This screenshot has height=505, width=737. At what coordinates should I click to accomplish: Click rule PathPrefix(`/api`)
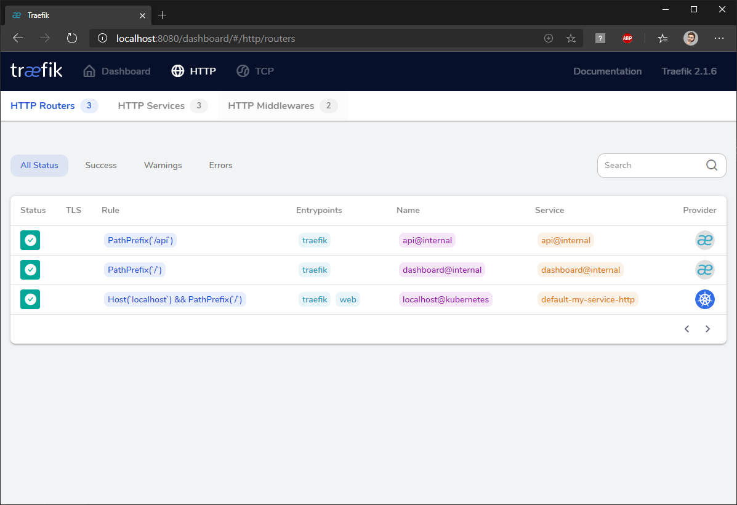(140, 240)
